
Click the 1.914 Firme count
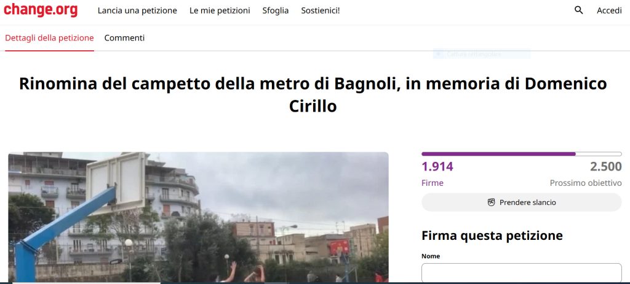(437, 167)
